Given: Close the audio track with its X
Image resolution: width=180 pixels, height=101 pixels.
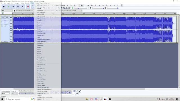Looking at the screenshot, I should [x=1, y=16].
